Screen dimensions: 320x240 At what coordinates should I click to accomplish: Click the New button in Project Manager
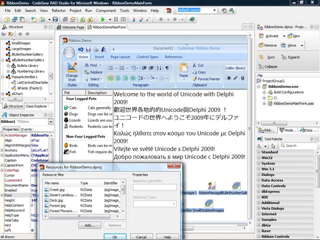click(x=293, y=36)
